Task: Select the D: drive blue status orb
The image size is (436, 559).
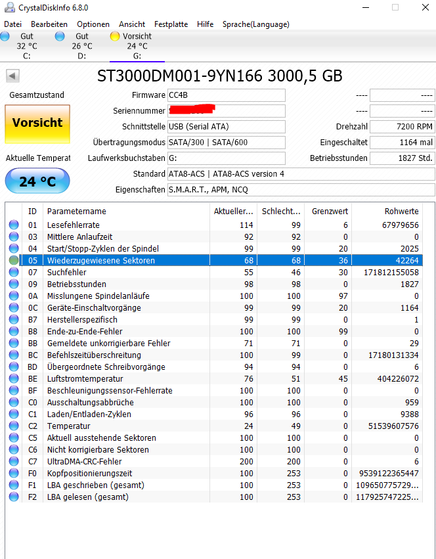Action: tap(60, 36)
